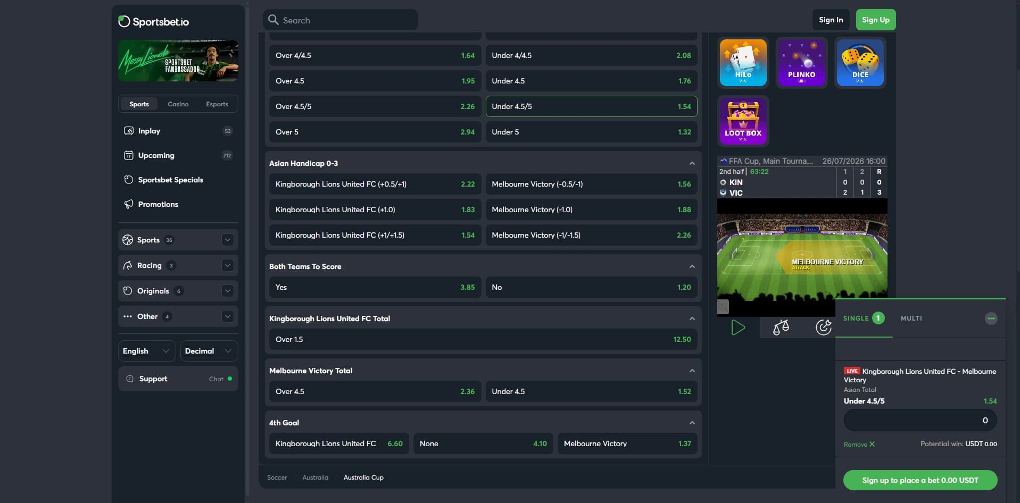The image size is (1020, 503).
Task: Click the Support chat icon
Action: coord(130,379)
